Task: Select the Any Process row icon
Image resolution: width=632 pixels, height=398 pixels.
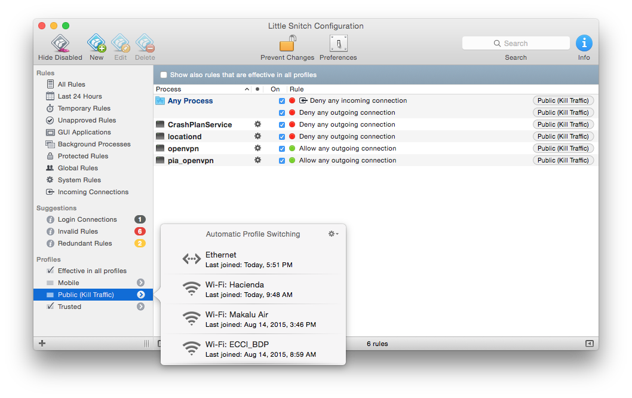Action: pyautogui.click(x=160, y=101)
